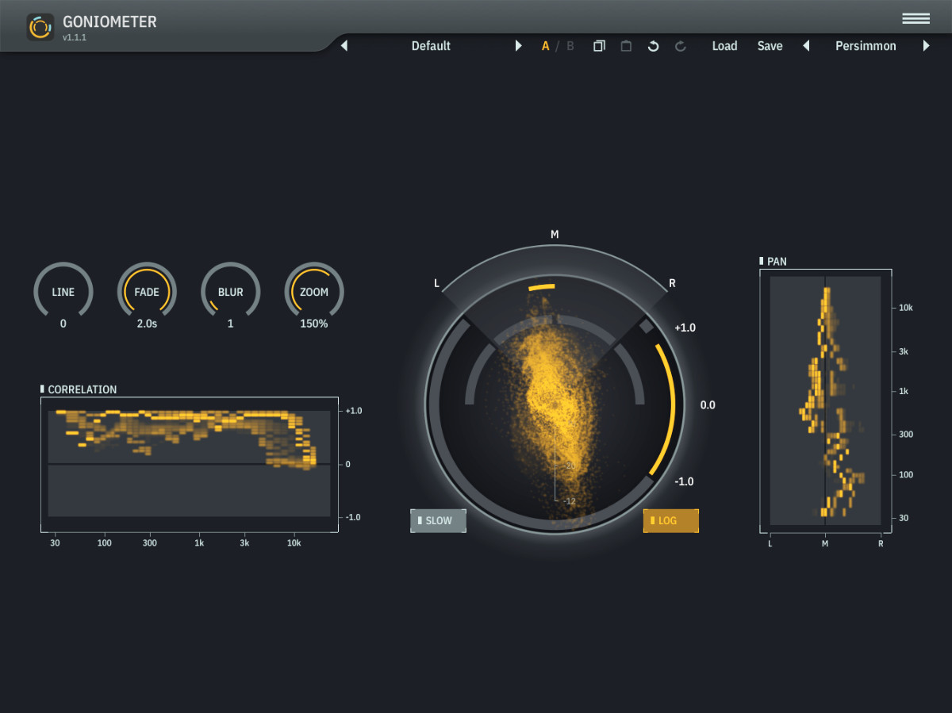This screenshot has height=713, width=952.
Task: Click the GONIOMETER title text
Action: click(x=109, y=21)
